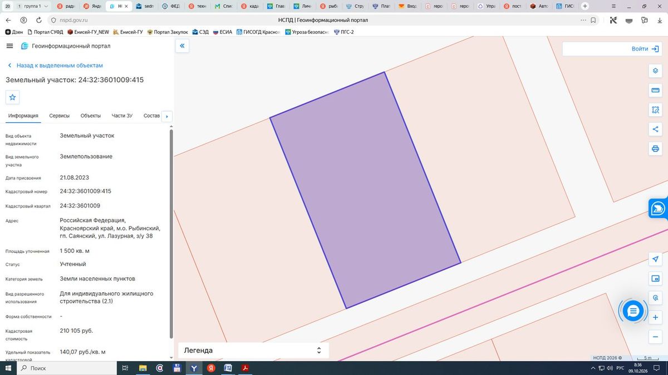
Task: Open the blue side widget tab on the right edge
Action: click(x=659, y=208)
